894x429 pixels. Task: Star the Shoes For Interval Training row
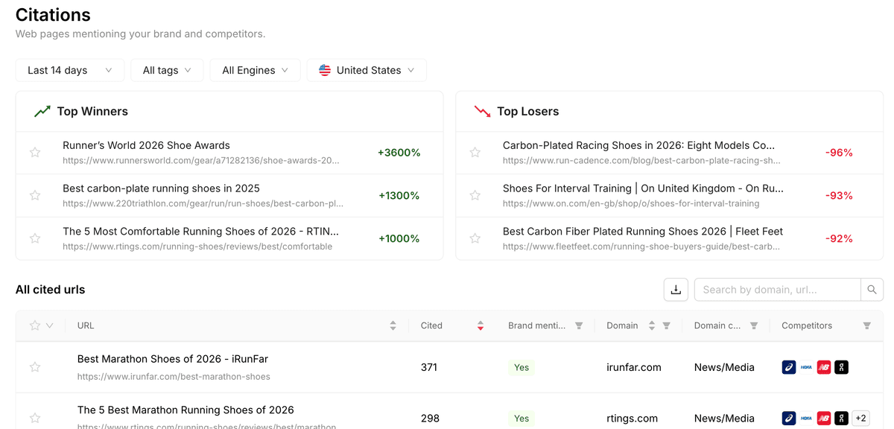click(475, 195)
